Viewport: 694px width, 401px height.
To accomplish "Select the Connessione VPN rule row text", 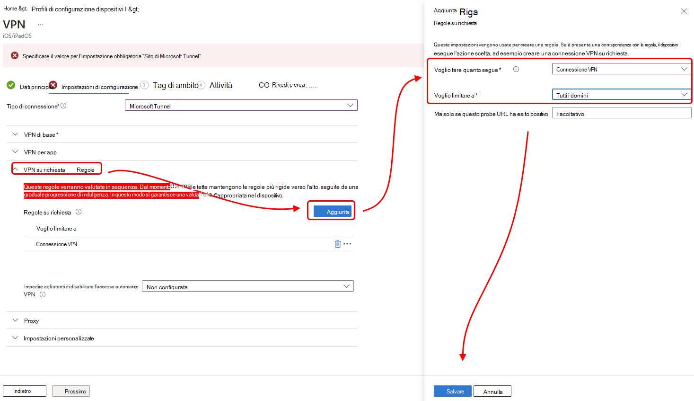I will point(56,244).
